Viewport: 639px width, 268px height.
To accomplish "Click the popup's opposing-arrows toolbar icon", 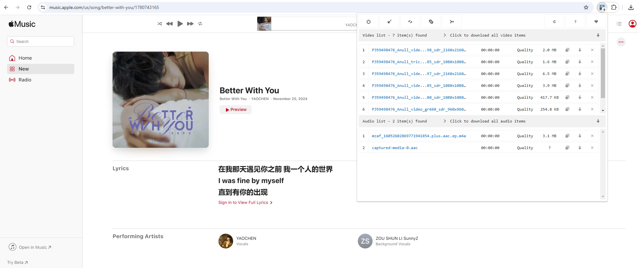I will point(410,22).
